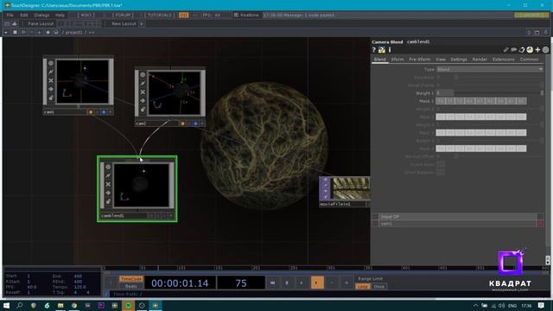This screenshot has width=553, height=311.
Task: Switch to the Xform parameter tab
Action: [x=397, y=60]
